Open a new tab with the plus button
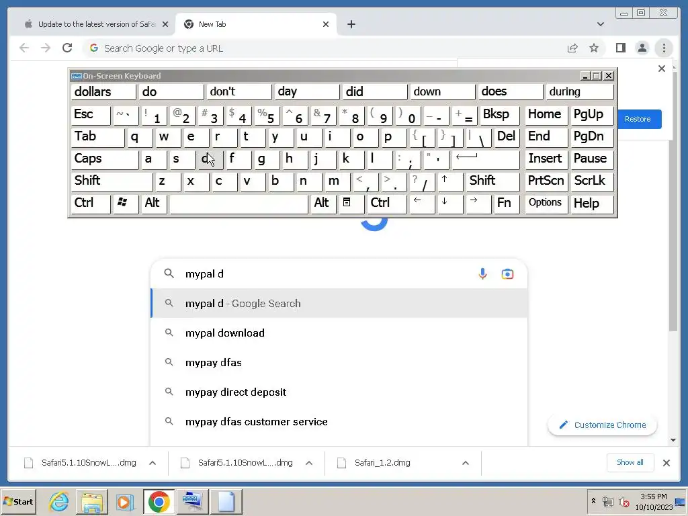688x516 pixels. pyautogui.click(x=351, y=24)
